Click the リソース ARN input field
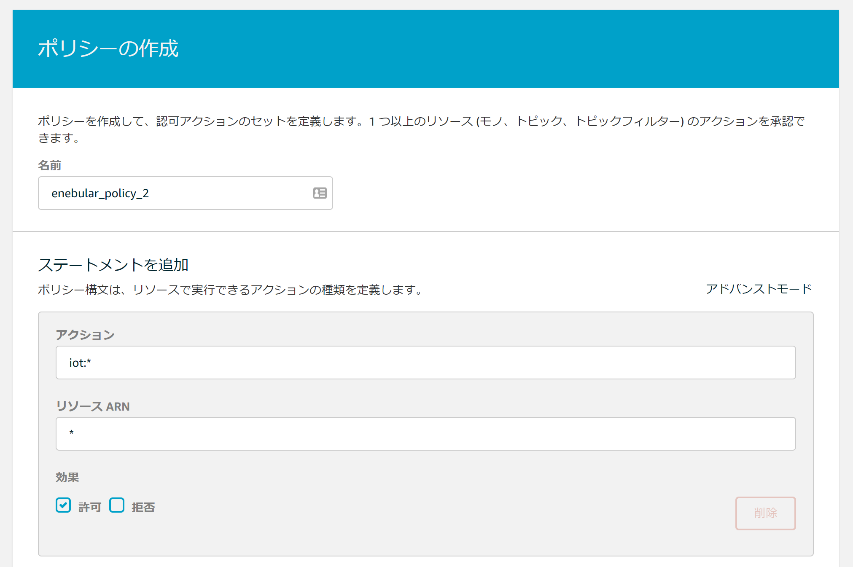 point(425,434)
